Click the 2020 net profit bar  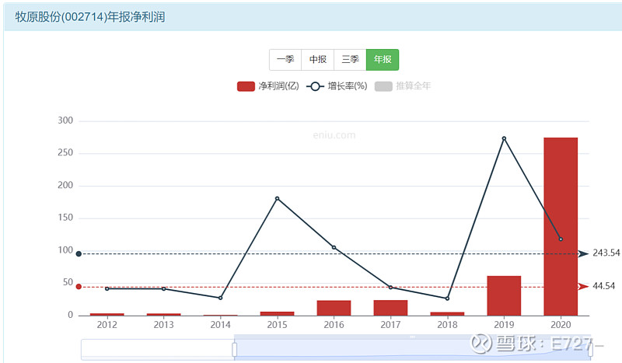tap(561, 226)
